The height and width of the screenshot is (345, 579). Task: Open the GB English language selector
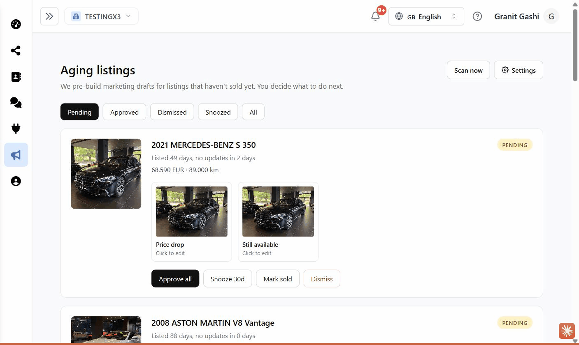point(426,16)
